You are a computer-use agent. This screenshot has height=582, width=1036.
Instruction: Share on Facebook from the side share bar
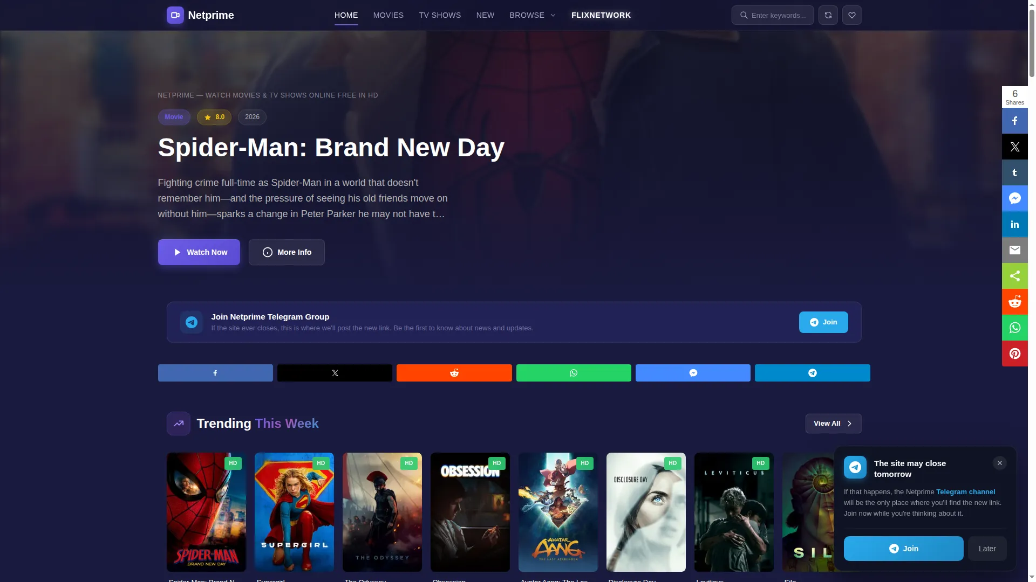[1014, 121]
